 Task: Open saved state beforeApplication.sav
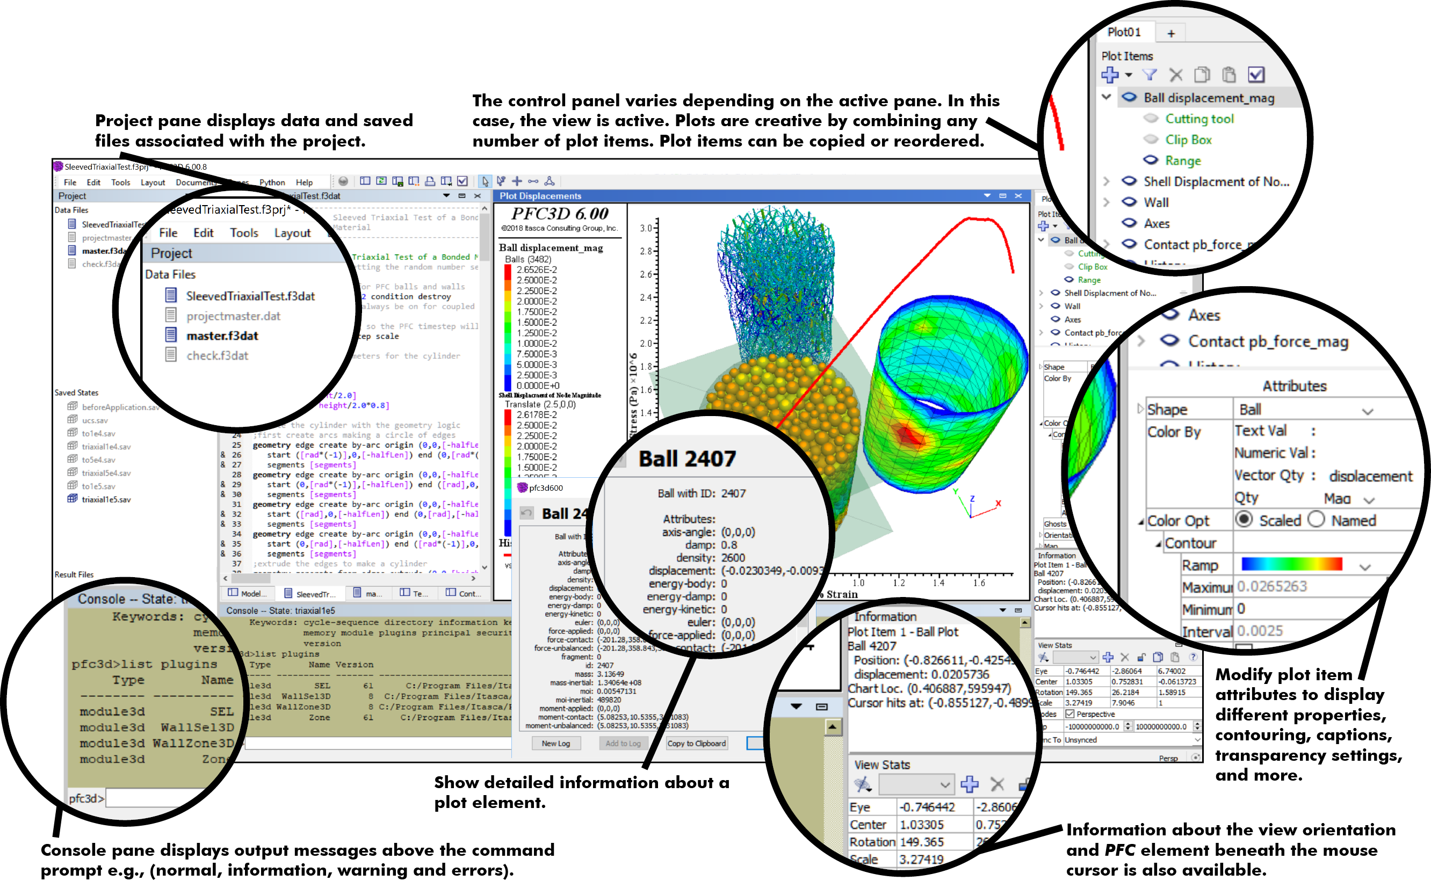(x=120, y=407)
